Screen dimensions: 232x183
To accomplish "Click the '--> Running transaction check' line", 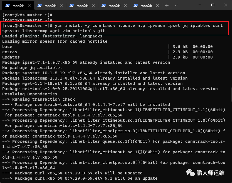I will (38, 99).
